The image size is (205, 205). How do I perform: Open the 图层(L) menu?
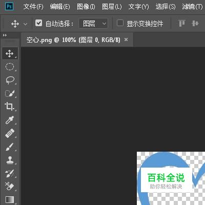coord(112,7)
